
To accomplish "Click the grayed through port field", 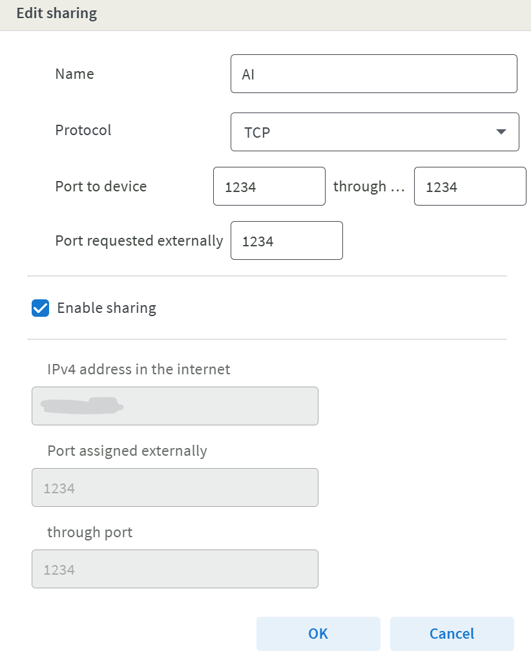I will 174,569.
